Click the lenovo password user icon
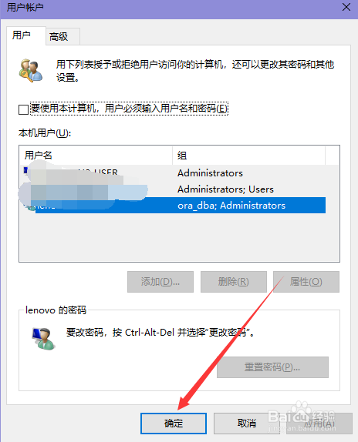 click(x=43, y=339)
